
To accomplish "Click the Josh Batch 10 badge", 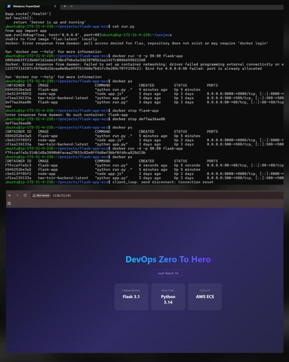I will click(168, 273).
